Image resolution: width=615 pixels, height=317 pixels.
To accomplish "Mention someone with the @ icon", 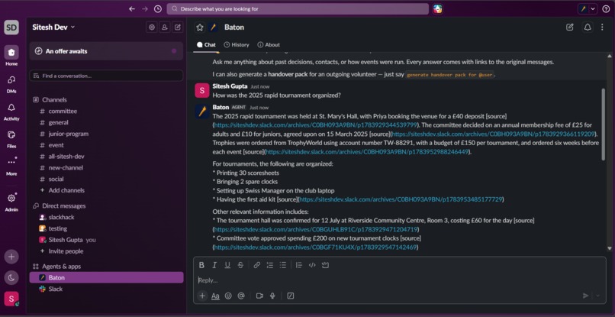I will [x=241, y=296].
